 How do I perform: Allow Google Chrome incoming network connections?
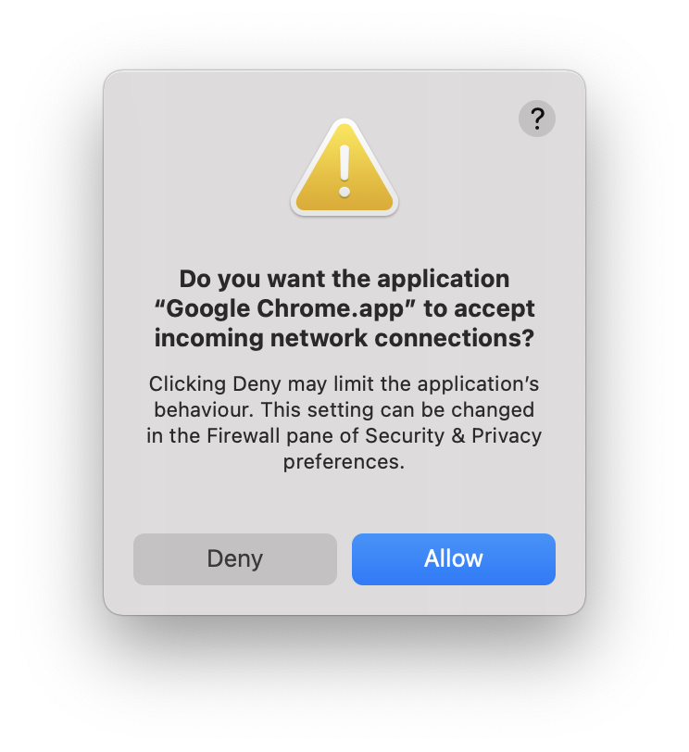pos(453,558)
